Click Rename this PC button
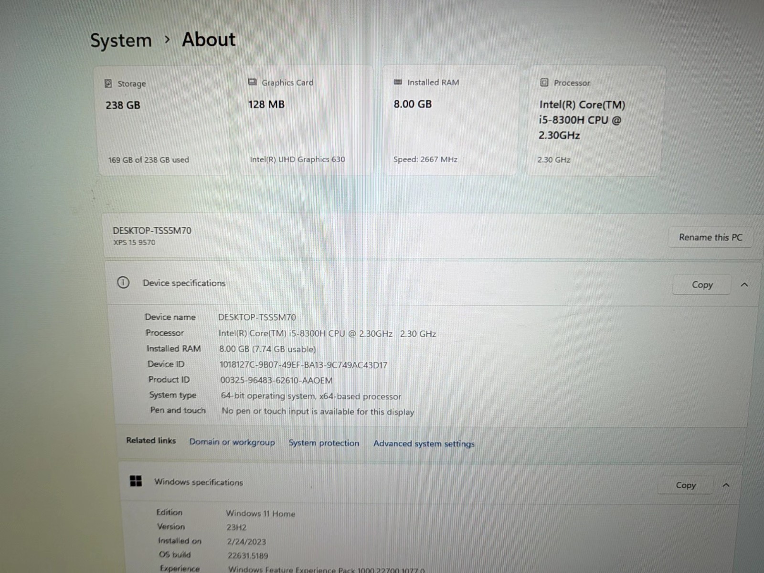 [x=711, y=237]
